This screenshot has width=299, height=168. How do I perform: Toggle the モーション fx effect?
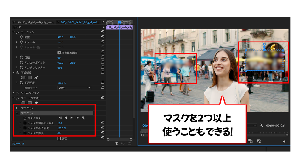[18, 32]
